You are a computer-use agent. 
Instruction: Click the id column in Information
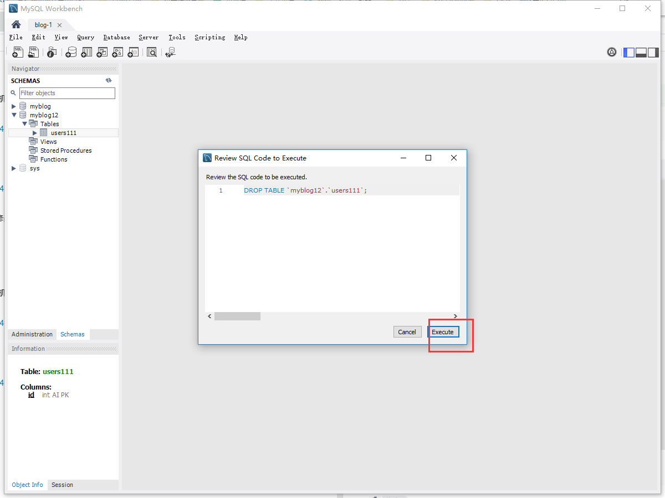31,395
